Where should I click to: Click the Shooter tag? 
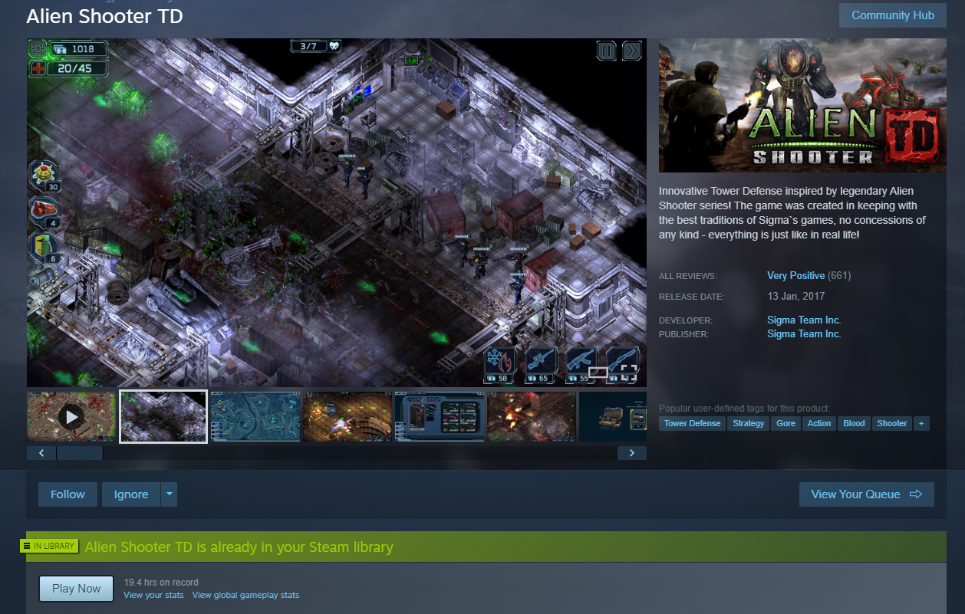[891, 423]
